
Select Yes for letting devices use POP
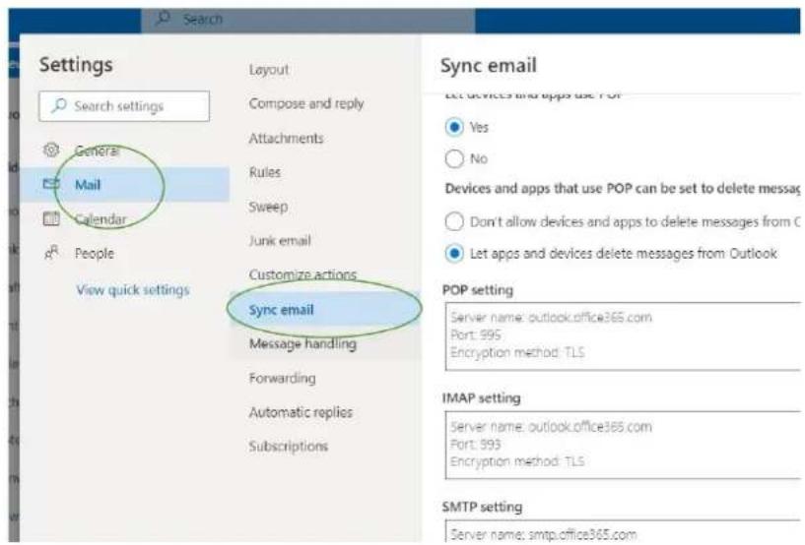454,127
